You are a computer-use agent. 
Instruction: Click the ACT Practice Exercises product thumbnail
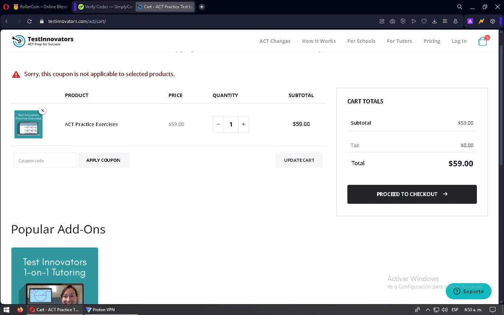point(29,124)
